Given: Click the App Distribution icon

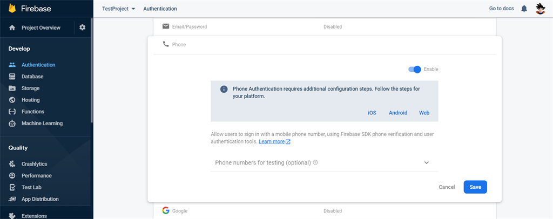Looking at the screenshot, I should [12, 199].
